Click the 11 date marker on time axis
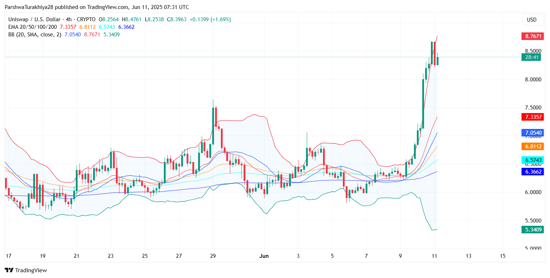This screenshot has width=550, height=278. [x=435, y=256]
